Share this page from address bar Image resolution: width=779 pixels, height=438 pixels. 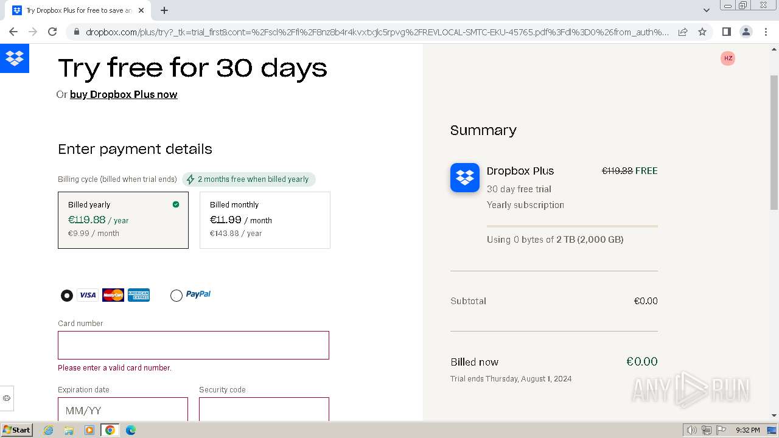(x=683, y=32)
